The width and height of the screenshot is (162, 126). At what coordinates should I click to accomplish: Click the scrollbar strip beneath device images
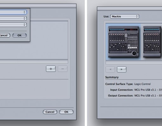point(134,63)
